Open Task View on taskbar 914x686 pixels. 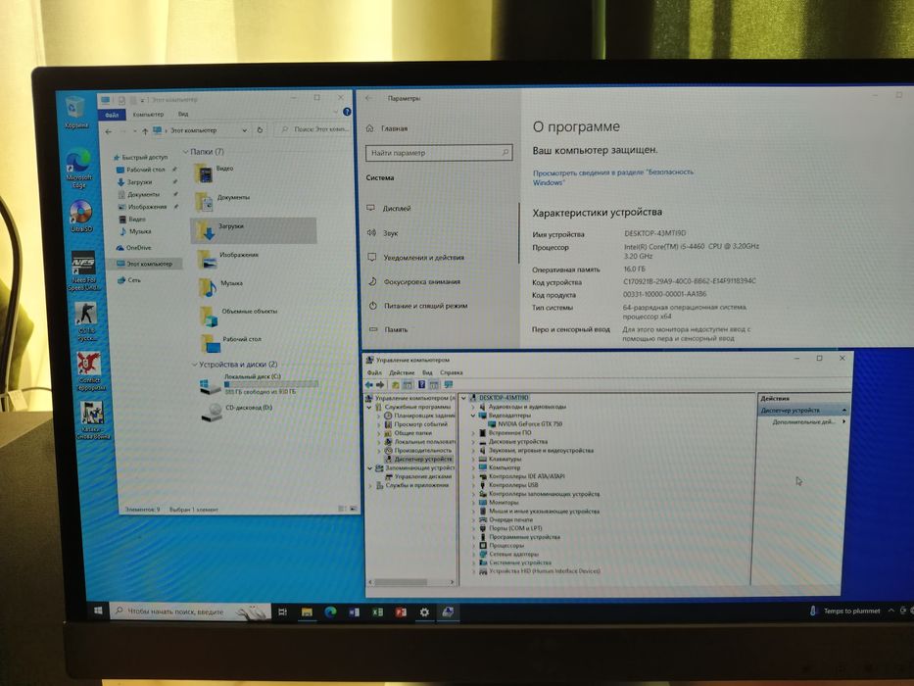(283, 612)
